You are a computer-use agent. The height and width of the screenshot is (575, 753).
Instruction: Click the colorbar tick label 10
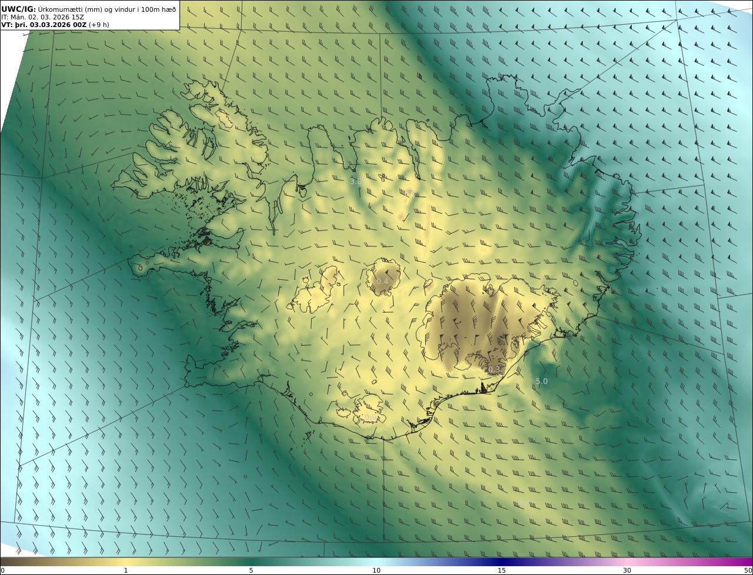(x=376, y=570)
